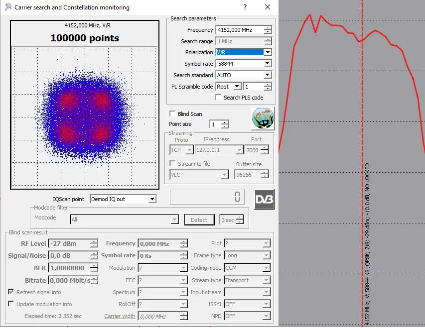Tick the Search PLS code checkbox
Image resolution: width=425 pixels, height=328 pixels.
tap(218, 98)
